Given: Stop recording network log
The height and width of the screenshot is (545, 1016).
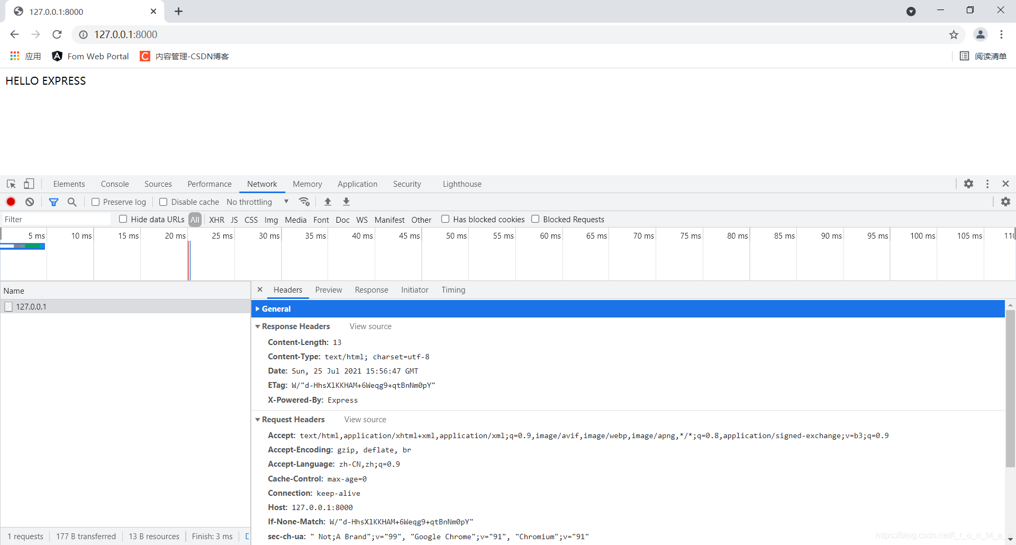Looking at the screenshot, I should [x=11, y=202].
